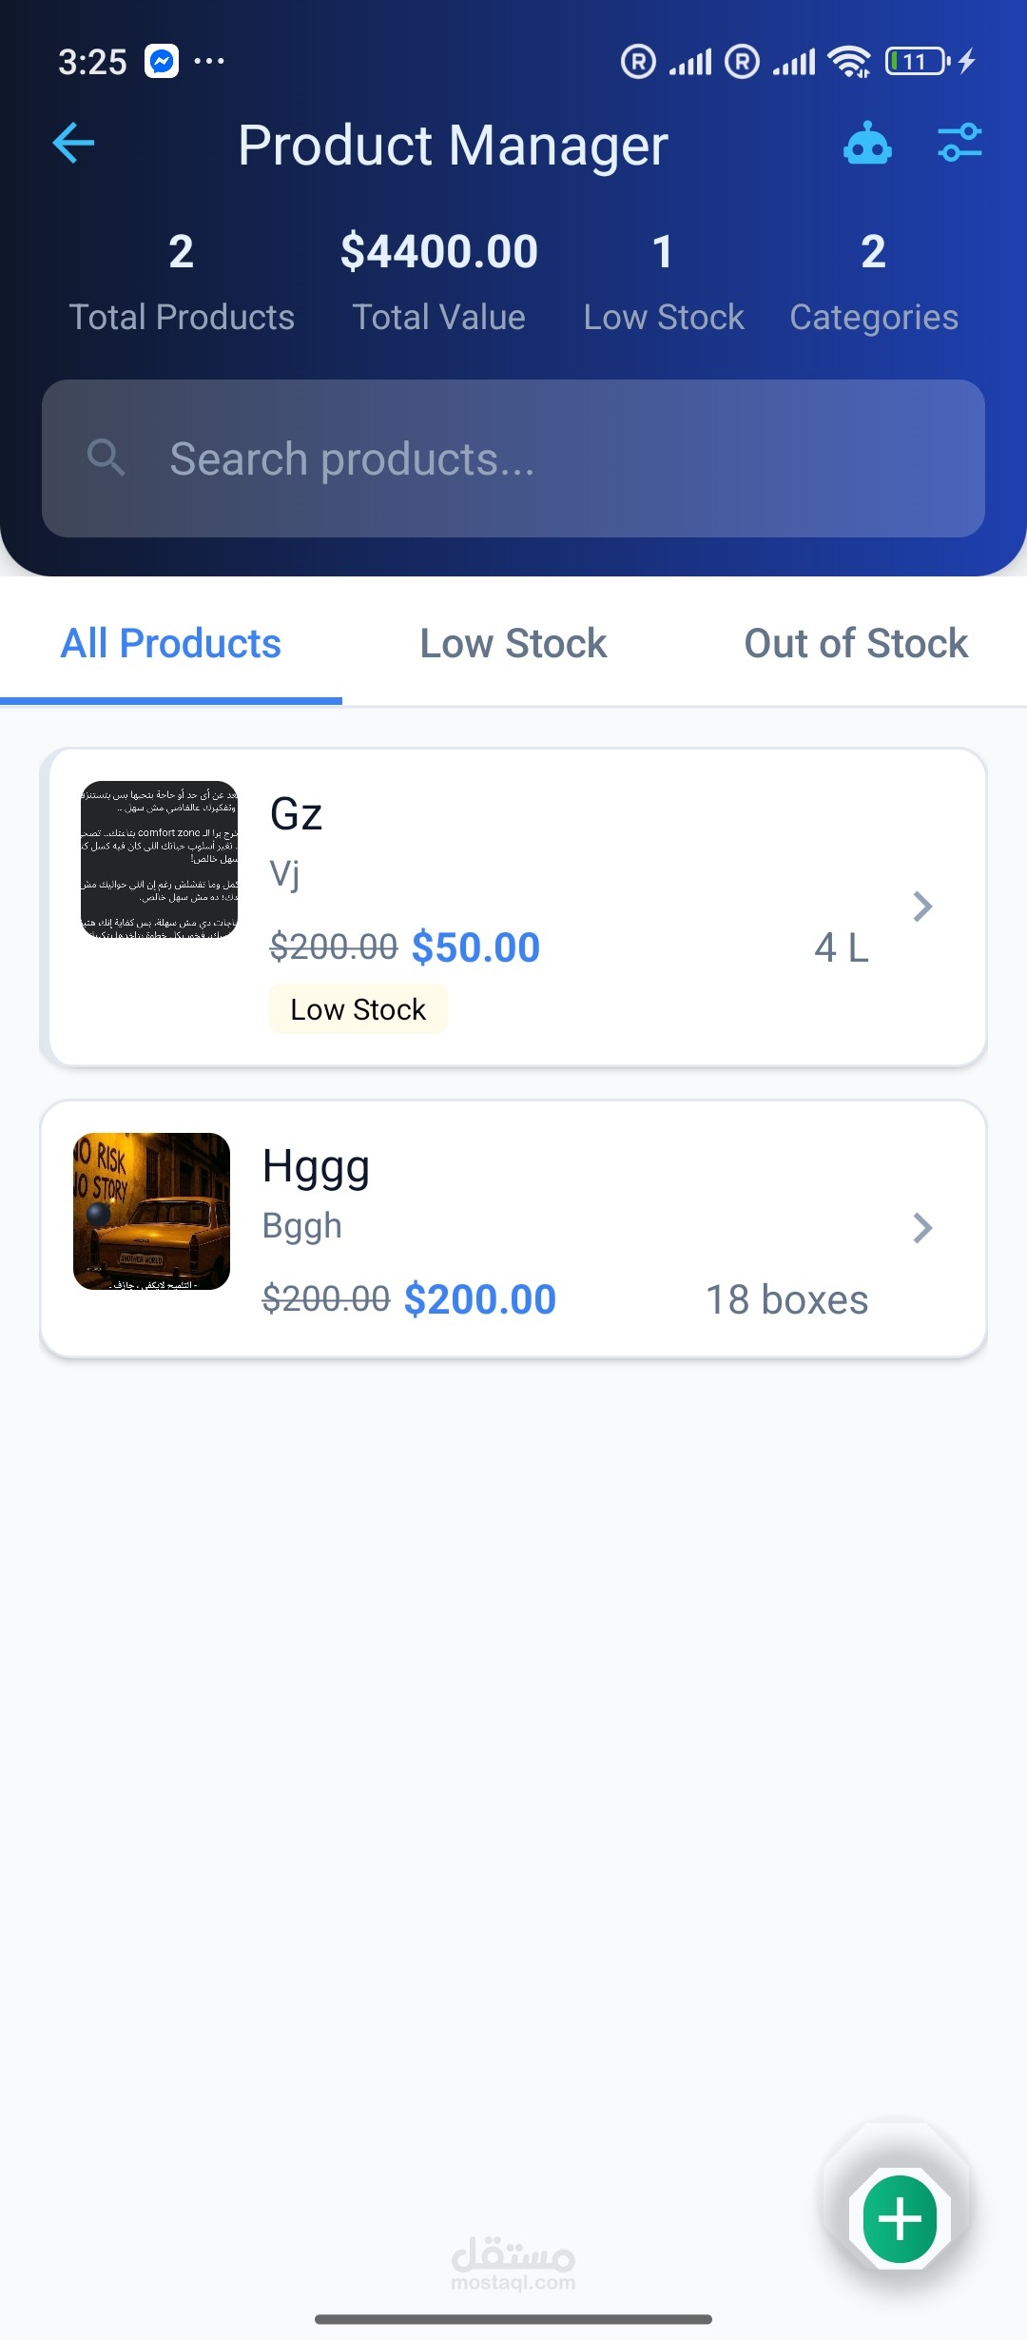1027x2340 pixels.
Task: Tap the Messenger notification icon
Action: (162, 62)
